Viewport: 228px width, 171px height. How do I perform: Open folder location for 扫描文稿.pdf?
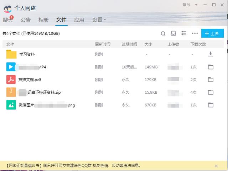(211, 79)
